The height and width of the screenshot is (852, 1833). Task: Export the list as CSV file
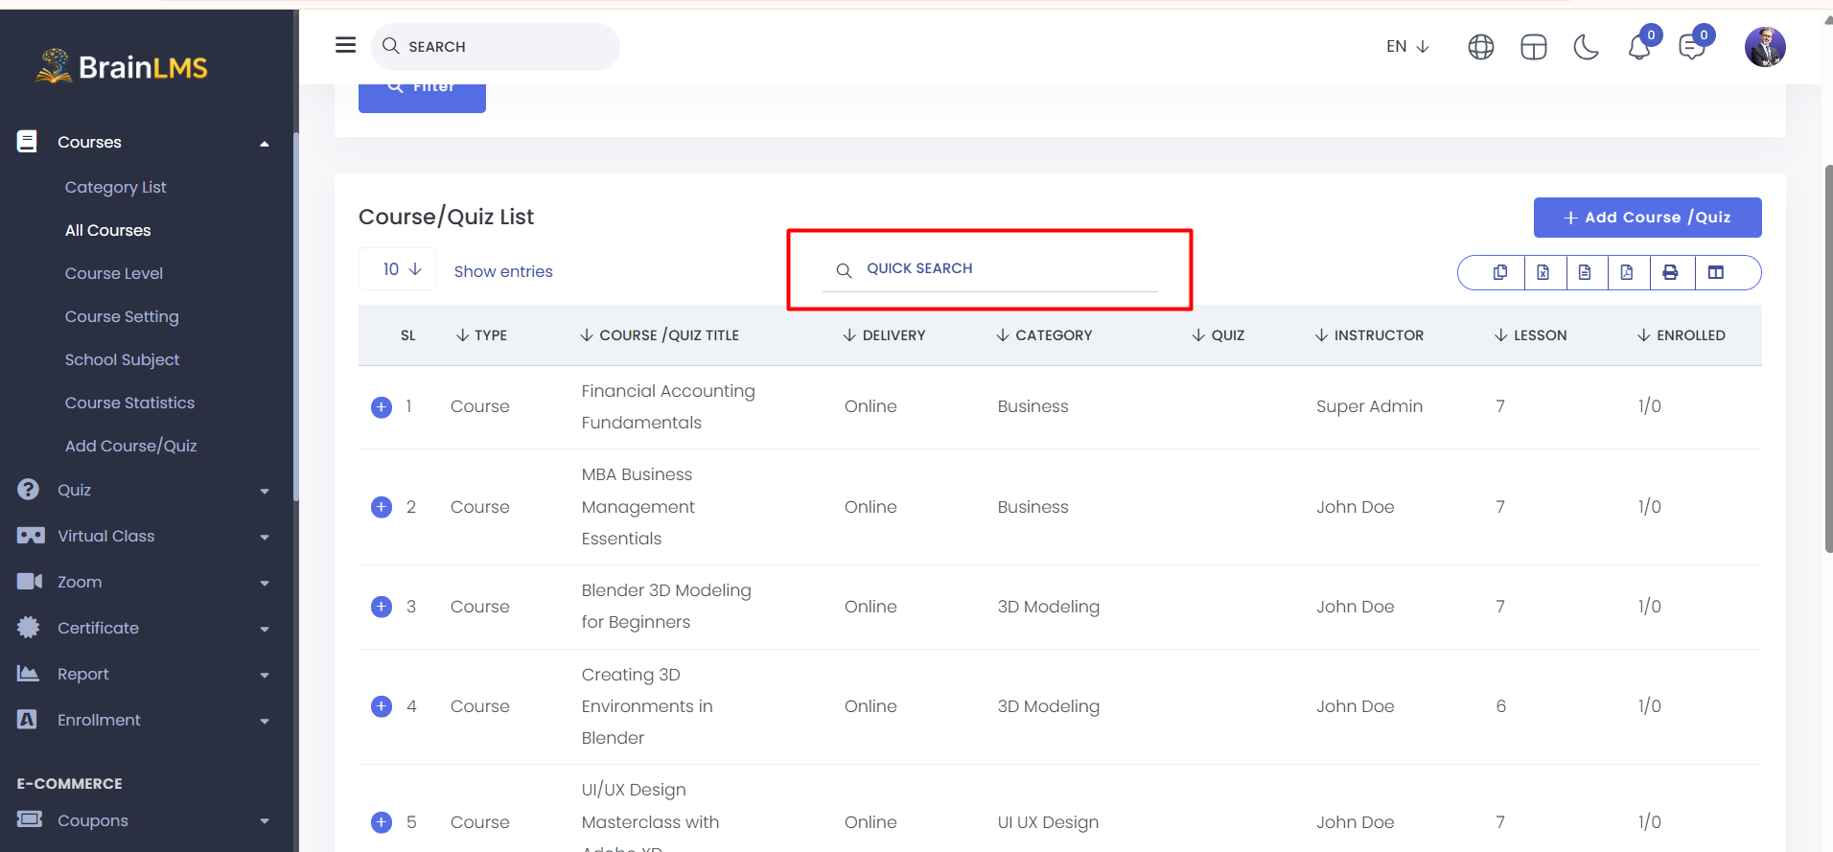(1585, 272)
